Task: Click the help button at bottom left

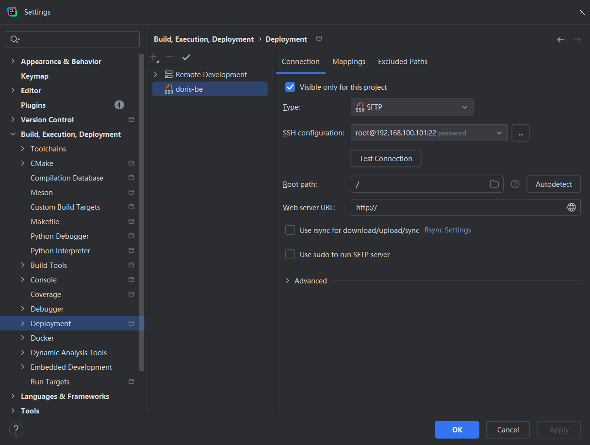Action: [16, 429]
